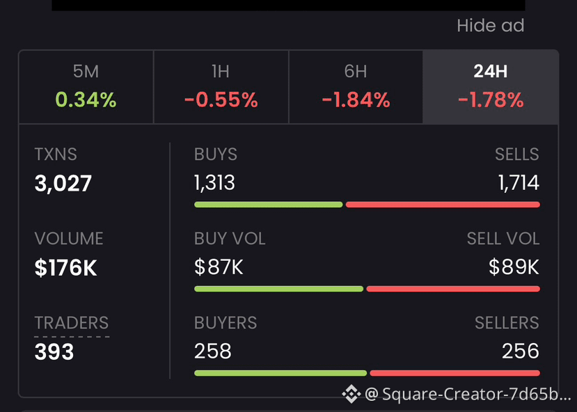Click the red sells progress bar

[443, 205]
